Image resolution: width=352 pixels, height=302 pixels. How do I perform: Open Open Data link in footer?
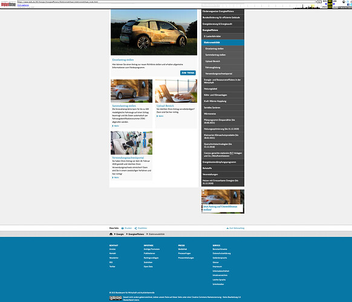point(148,266)
